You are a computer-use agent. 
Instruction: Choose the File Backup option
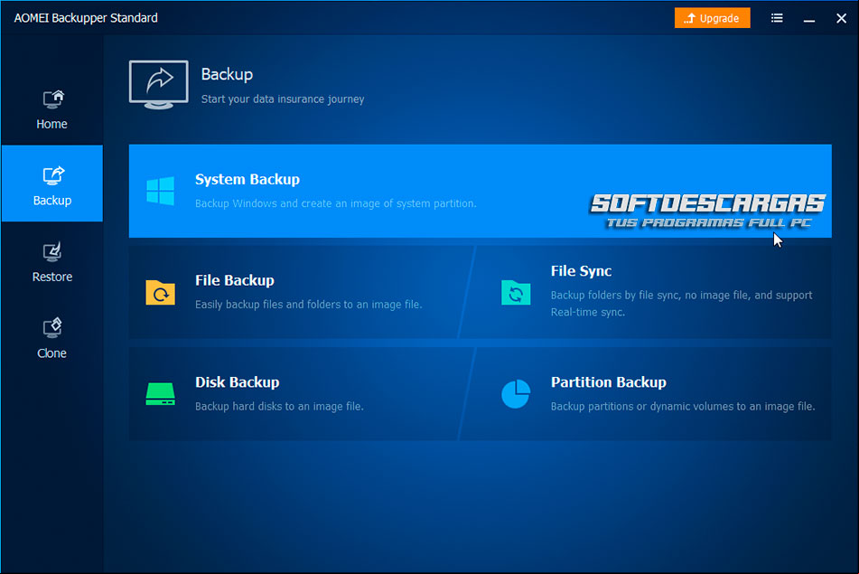[301, 292]
